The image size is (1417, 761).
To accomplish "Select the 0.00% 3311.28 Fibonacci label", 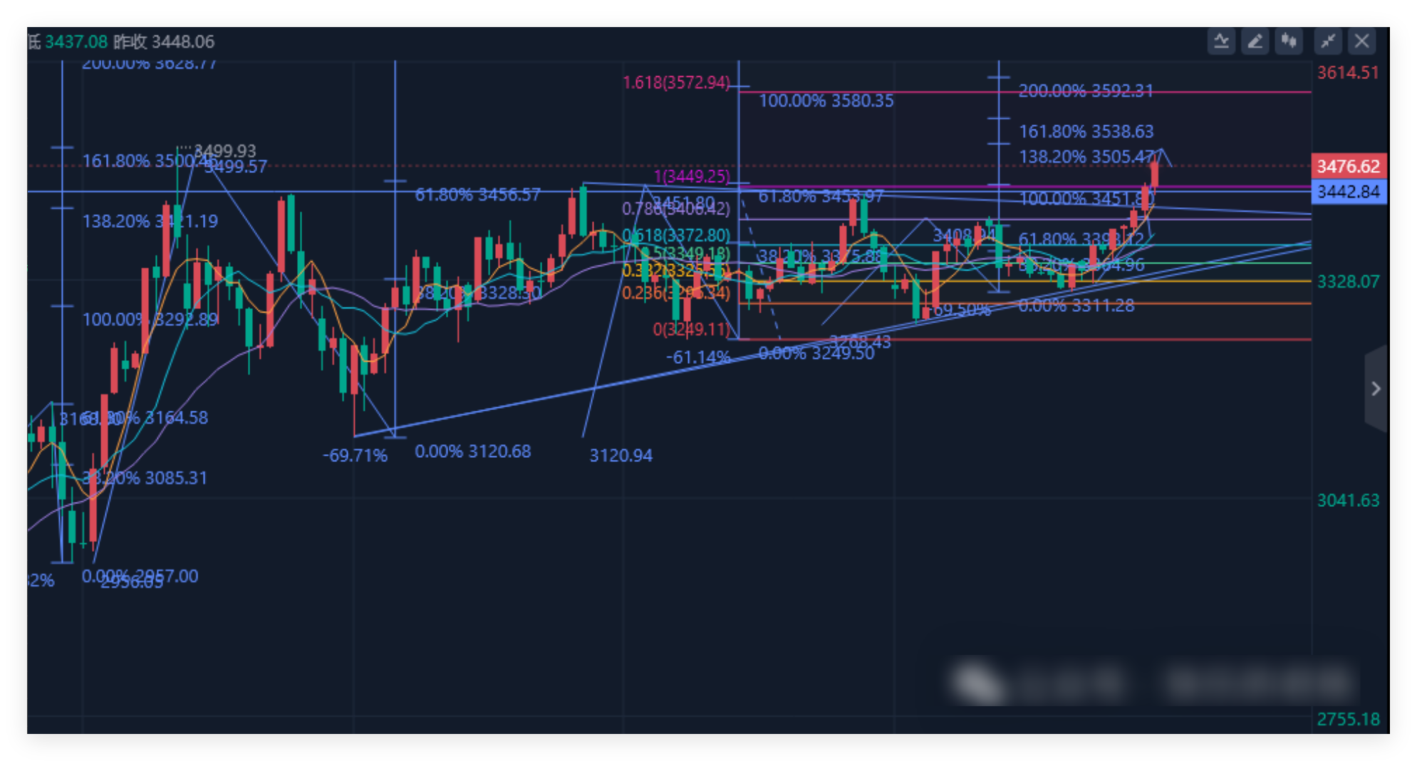I will click(1076, 306).
